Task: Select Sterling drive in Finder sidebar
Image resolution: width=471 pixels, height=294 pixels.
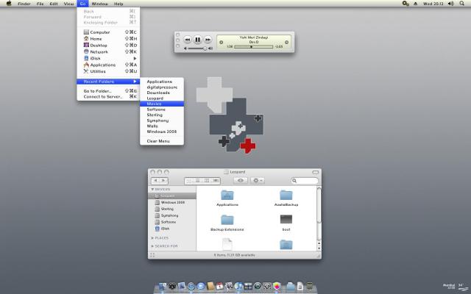Action: point(172,209)
